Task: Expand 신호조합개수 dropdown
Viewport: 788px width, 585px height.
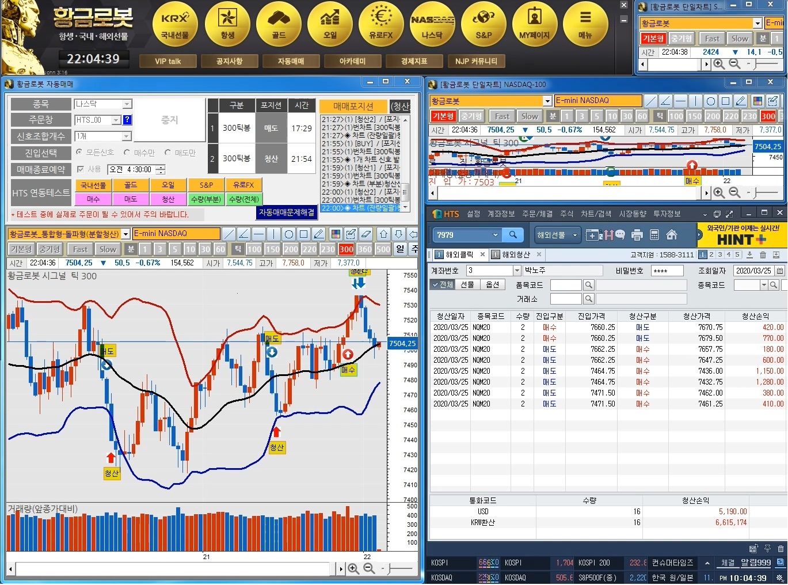Action: pyautogui.click(x=127, y=136)
